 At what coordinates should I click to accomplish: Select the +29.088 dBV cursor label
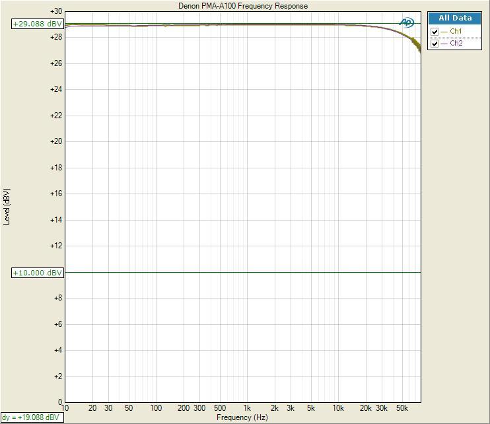pyautogui.click(x=38, y=24)
